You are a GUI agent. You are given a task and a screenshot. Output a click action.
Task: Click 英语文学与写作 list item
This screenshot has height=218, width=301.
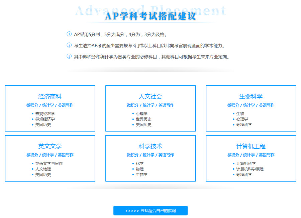[x=49, y=164]
